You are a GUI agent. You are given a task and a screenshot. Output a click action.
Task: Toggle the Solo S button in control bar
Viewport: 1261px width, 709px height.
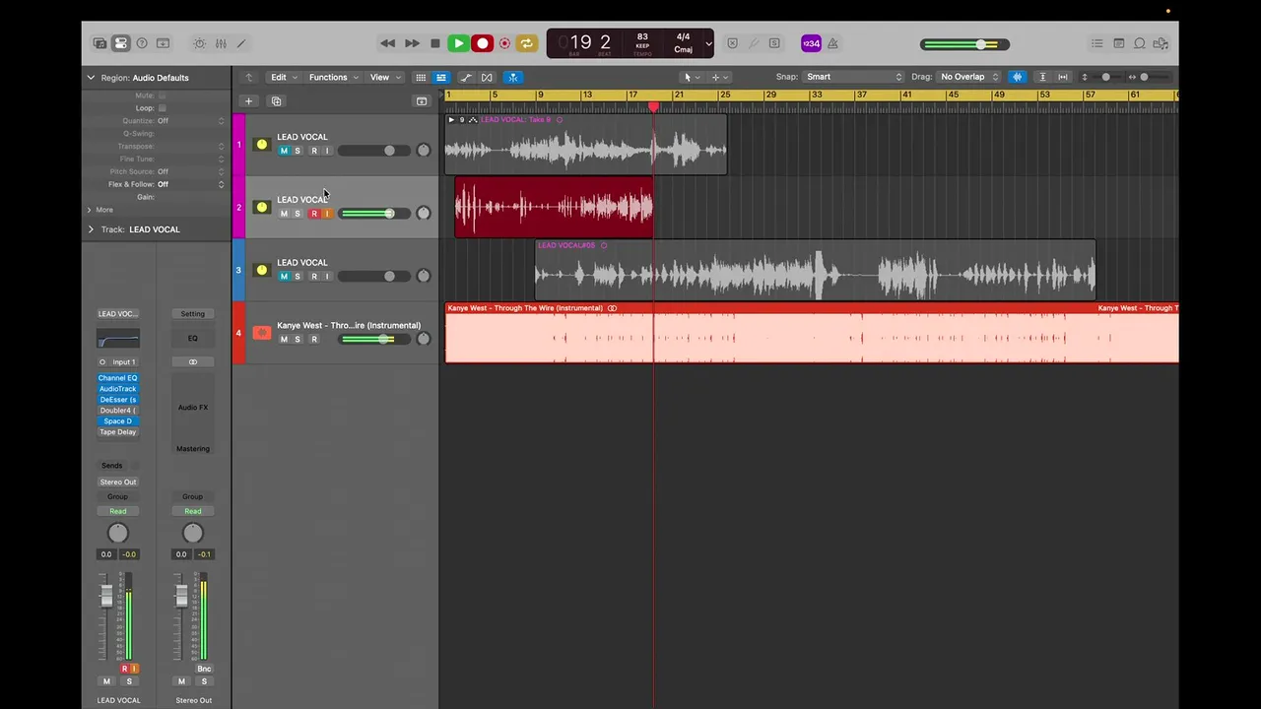pos(774,43)
